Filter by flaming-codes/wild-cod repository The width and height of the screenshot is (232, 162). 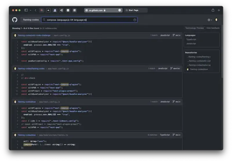coord(199,61)
